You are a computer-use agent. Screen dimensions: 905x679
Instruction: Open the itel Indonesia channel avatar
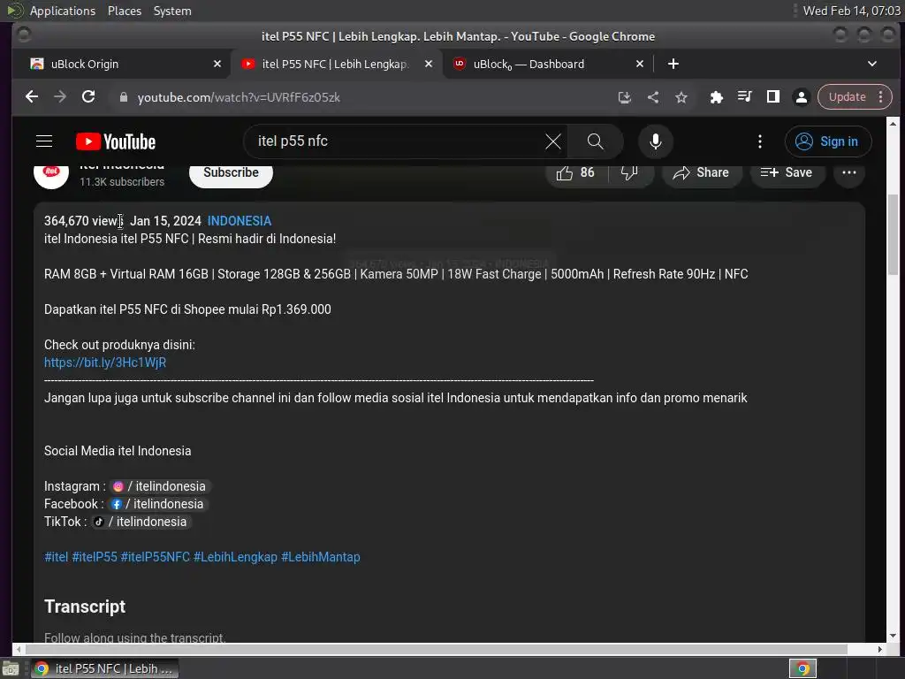pos(51,173)
